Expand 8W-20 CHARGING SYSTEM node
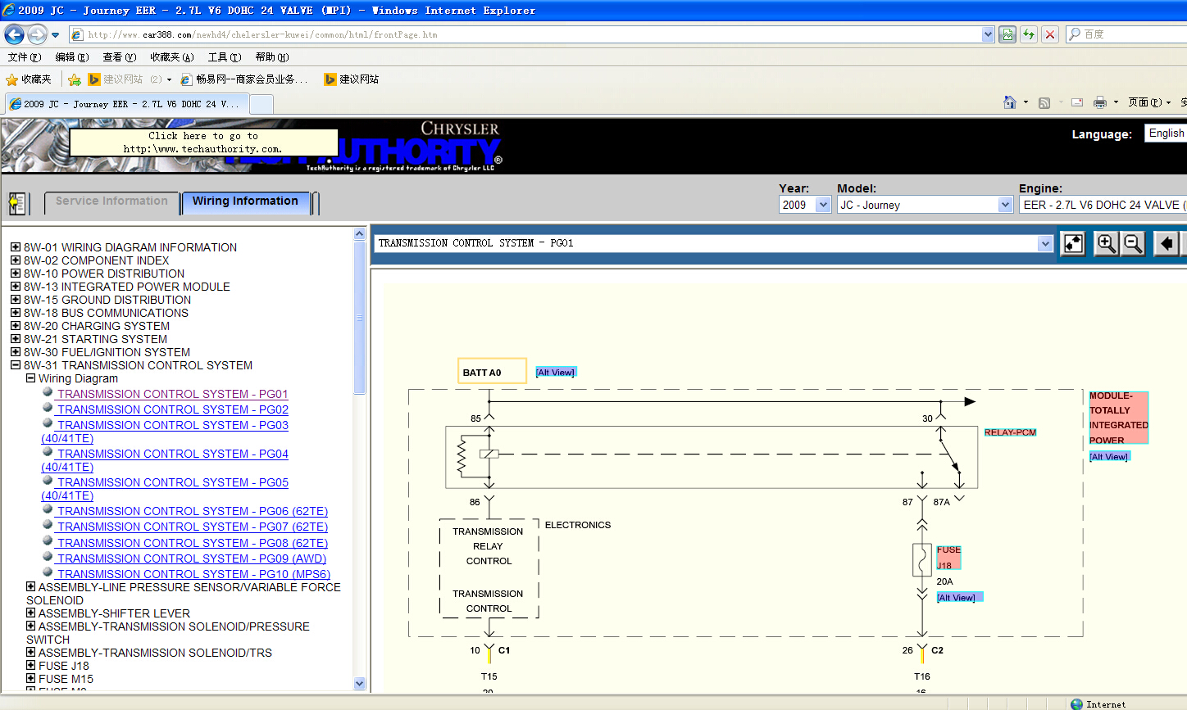The width and height of the screenshot is (1187, 710). pyautogui.click(x=16, y=325)
